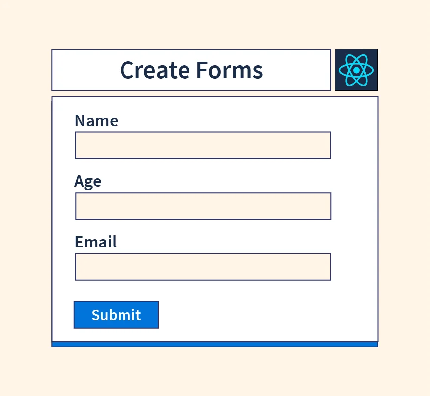Click the Create Forms heading text
430x396 pixels.
coord(191,70)
